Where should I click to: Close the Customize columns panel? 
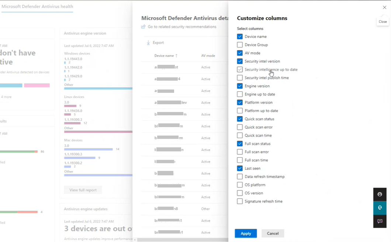pos(384,7)
